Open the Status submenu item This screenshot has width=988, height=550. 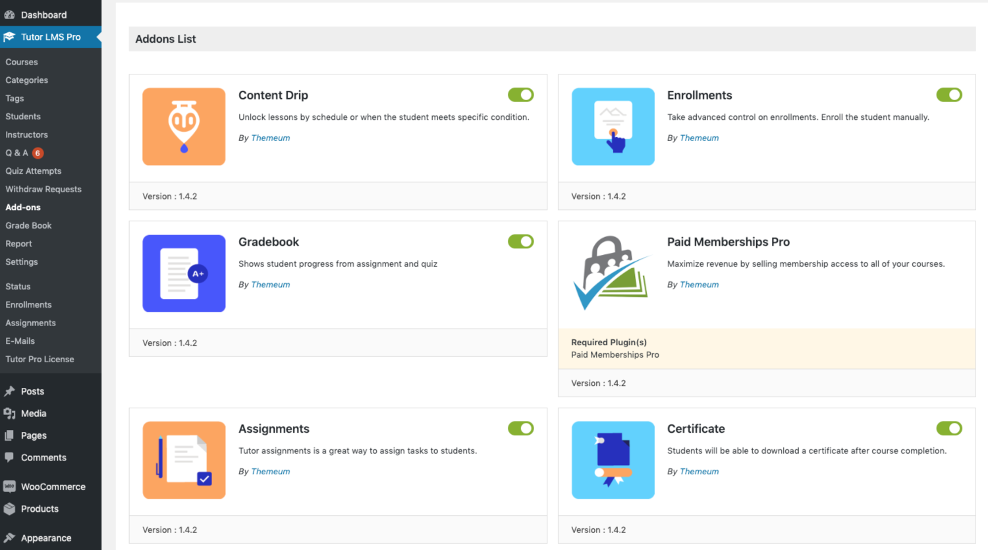(18, 287)
